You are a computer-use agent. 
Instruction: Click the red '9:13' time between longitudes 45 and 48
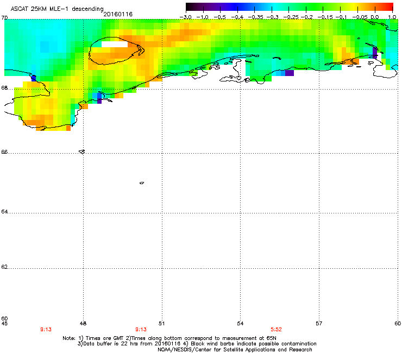[46, 330]
